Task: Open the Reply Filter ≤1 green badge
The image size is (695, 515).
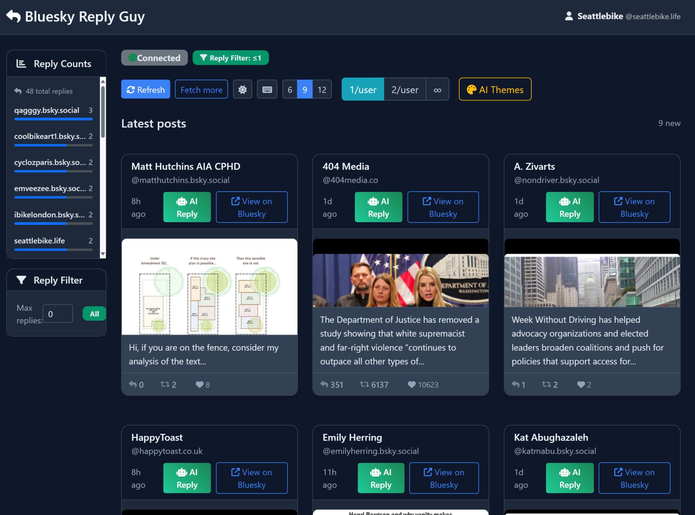Action: [231, 58]
